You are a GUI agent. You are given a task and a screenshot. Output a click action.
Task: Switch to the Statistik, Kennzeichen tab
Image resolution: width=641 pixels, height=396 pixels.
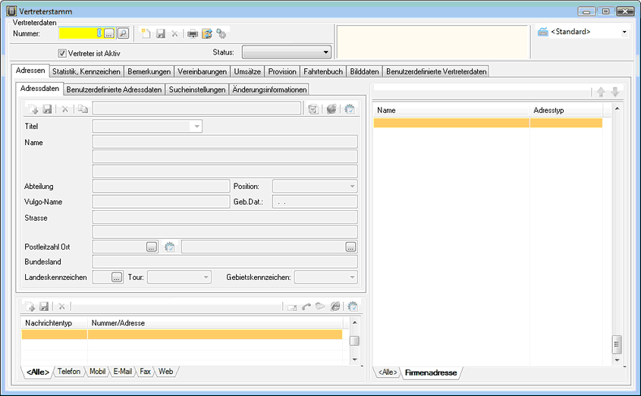coord(86,71)
